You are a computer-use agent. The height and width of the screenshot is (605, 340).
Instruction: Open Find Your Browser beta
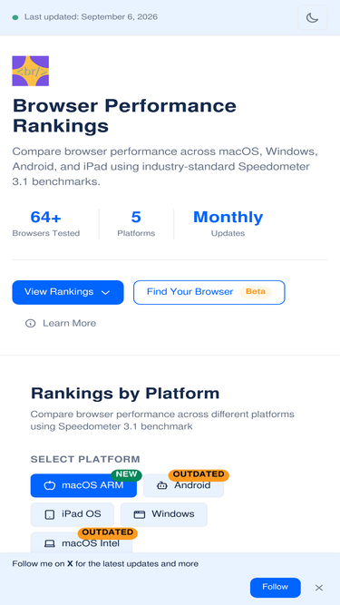click(x=209, y=292)
